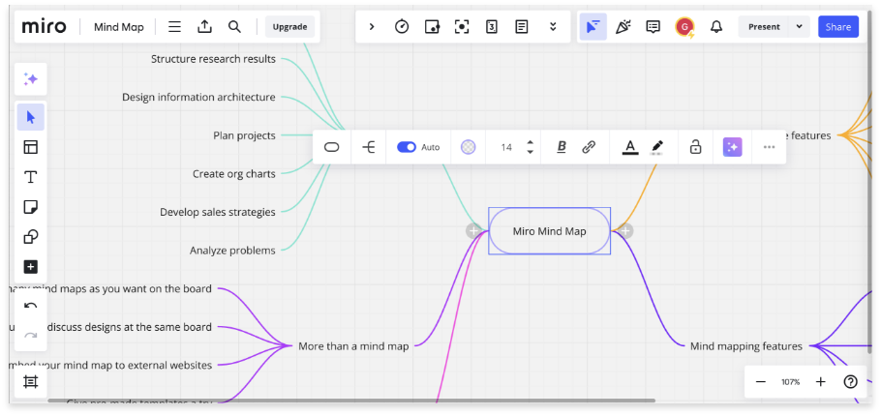
Task: Open the node fill color swatch
Action: click(x=468, y=147)
